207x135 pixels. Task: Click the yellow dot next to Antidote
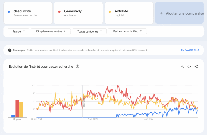click(x=110, y=12)
